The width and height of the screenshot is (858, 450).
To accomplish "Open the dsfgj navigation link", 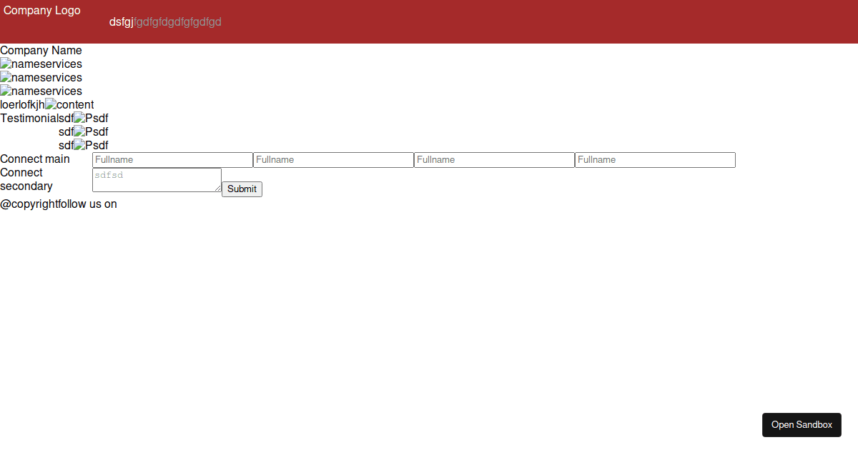I will (120, 21).
